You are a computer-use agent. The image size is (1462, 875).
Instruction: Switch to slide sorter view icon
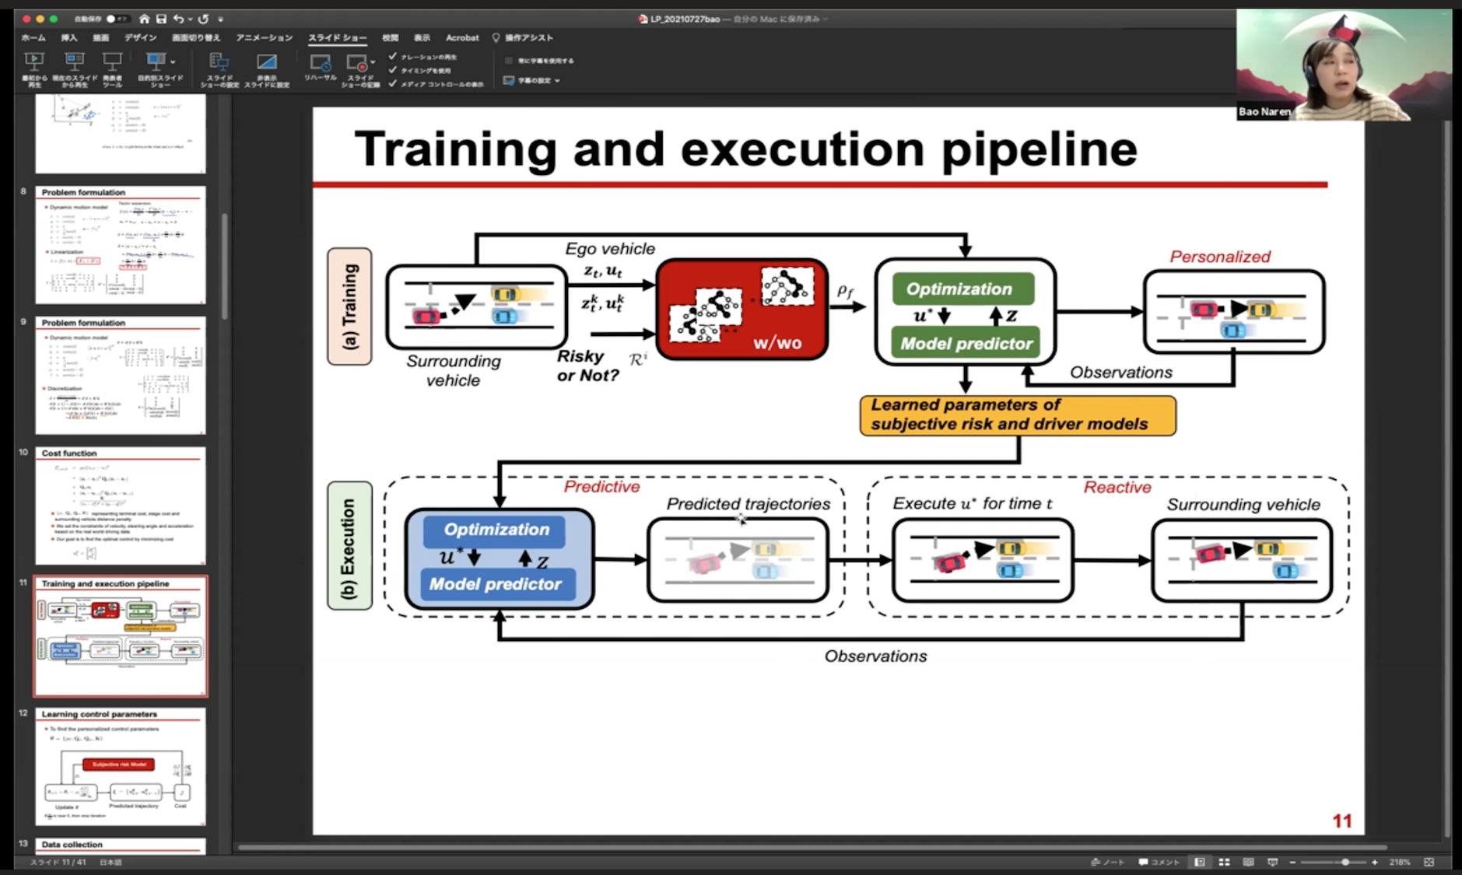[1224, 862]
